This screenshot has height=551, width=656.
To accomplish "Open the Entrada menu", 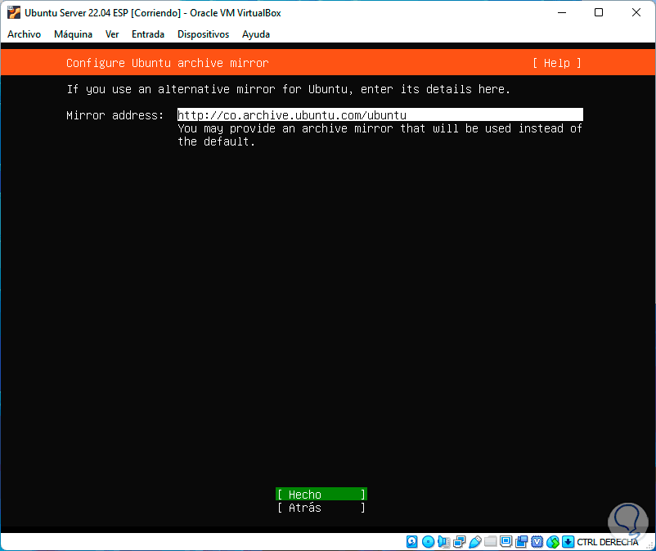I will (148, 34).
